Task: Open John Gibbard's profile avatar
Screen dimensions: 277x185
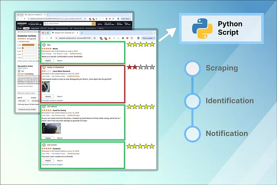Action: point(44,107)
